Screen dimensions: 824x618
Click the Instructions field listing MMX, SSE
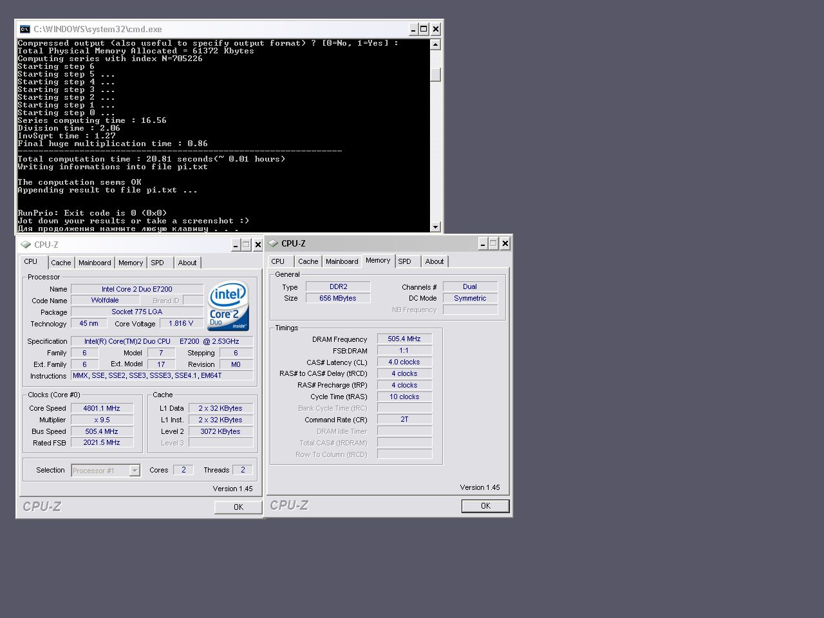pos(162,375)
